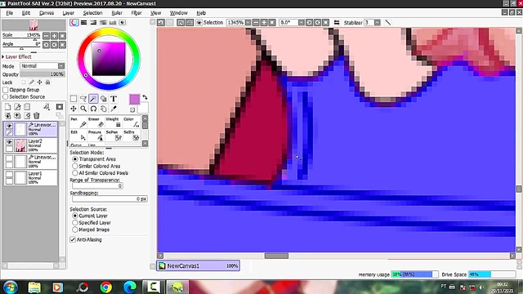This screenshot has height=294, width=523.
Task: Expand the Layer Effect section
Action: click(3, 57)
